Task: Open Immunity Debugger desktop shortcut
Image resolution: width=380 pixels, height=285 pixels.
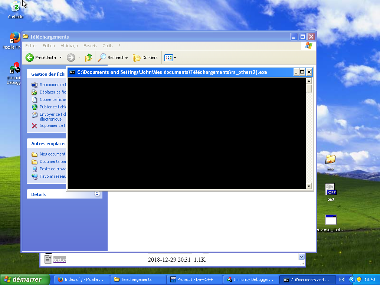Action: tap(15, 68)
